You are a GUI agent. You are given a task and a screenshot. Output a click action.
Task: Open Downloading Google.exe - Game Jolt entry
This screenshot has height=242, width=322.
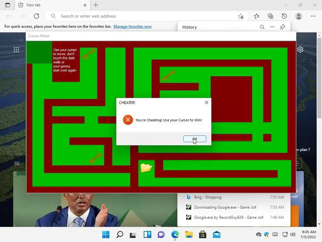(x=234, y=207)
